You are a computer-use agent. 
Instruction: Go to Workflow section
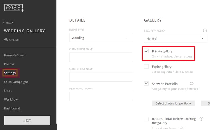pyautogui.click(x=11, y=100)
